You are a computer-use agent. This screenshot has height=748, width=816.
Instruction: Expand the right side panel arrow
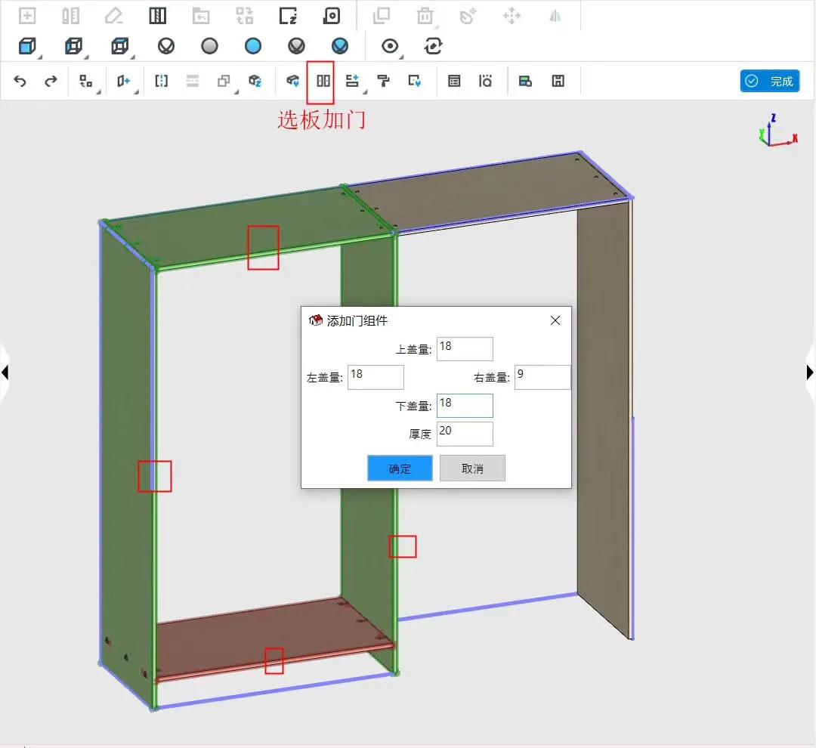pyautogui.click(x=810, y=372)
